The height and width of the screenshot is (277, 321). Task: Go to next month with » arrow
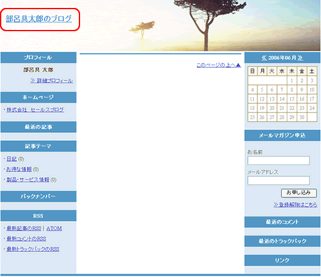click(300, 58)
